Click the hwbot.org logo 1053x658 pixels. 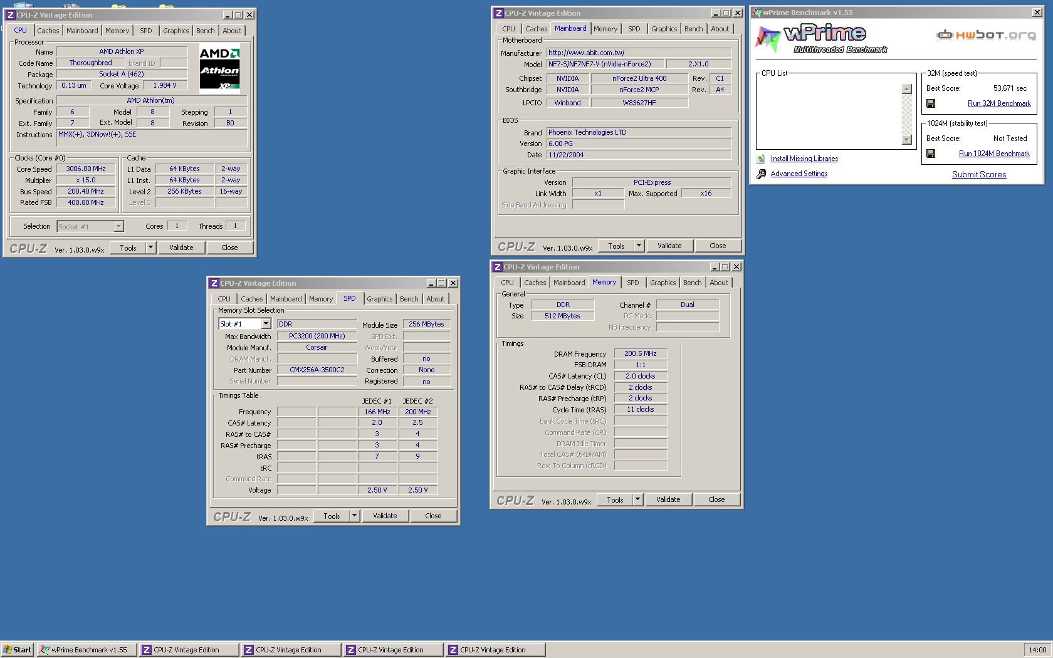pos(987,35)
